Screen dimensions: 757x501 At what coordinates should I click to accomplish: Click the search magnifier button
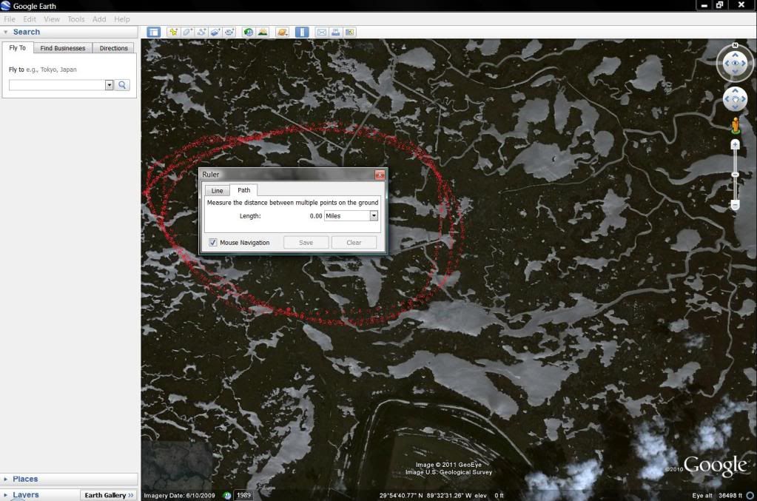point(122,85)
